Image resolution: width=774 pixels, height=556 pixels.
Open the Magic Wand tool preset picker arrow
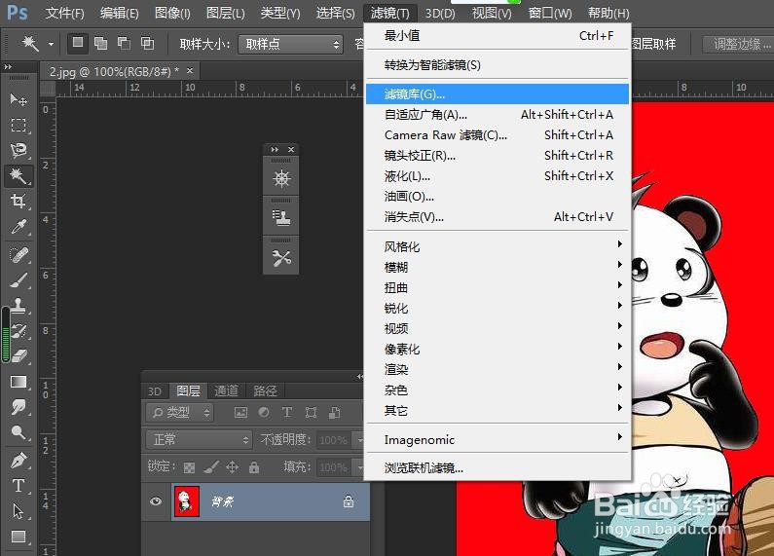(51, 44)
